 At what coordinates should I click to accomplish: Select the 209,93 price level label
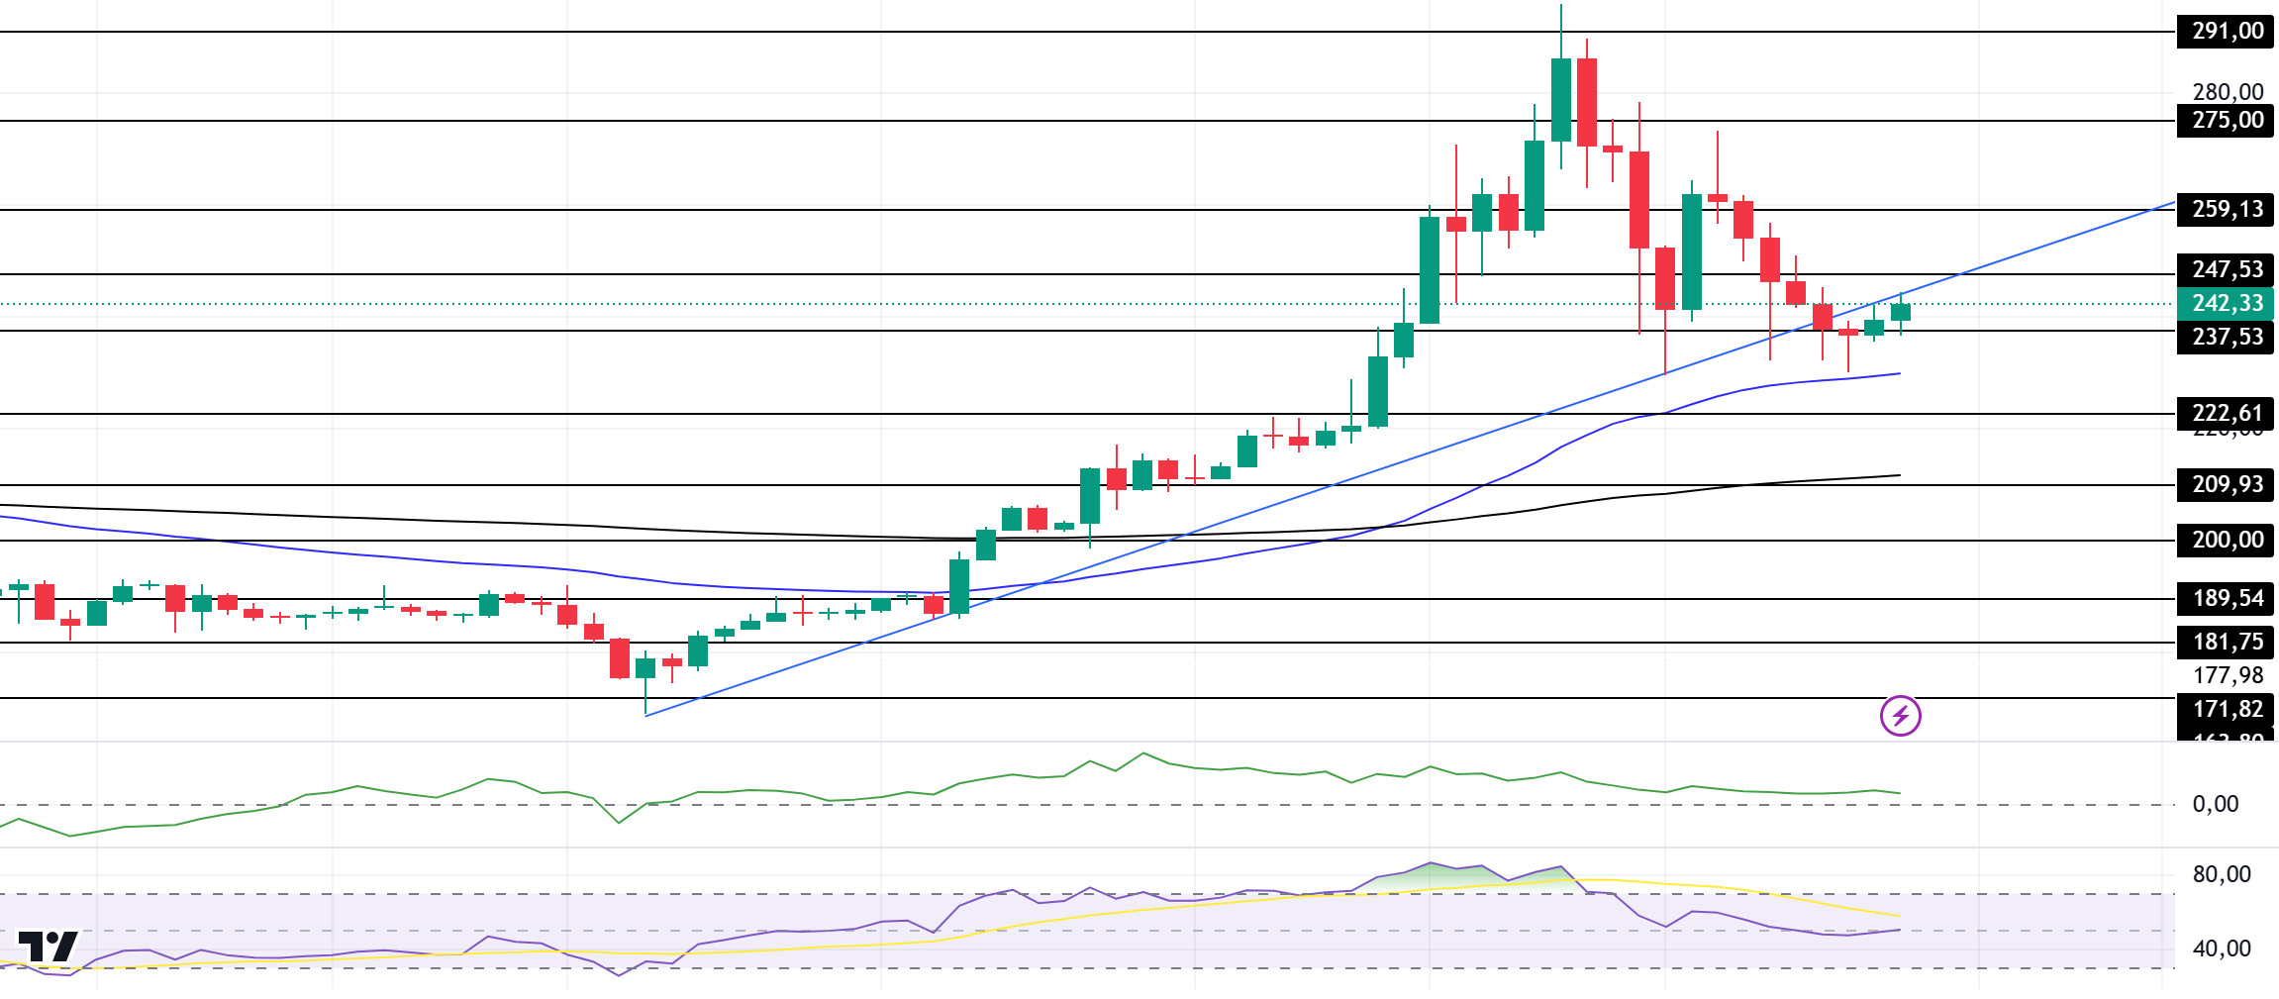pyautogui.click(x=2226, y=484)
